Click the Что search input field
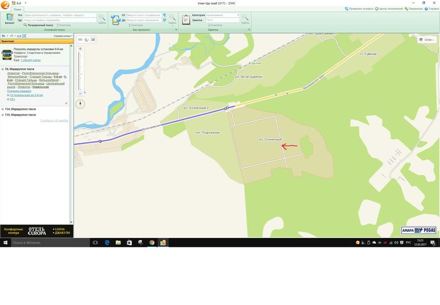 click(x=60, y=15)
